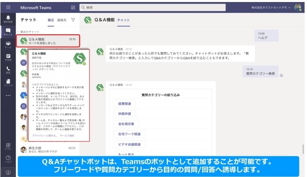
Task: Open the Activity bell in sidebar
Action: click(8, 19)
